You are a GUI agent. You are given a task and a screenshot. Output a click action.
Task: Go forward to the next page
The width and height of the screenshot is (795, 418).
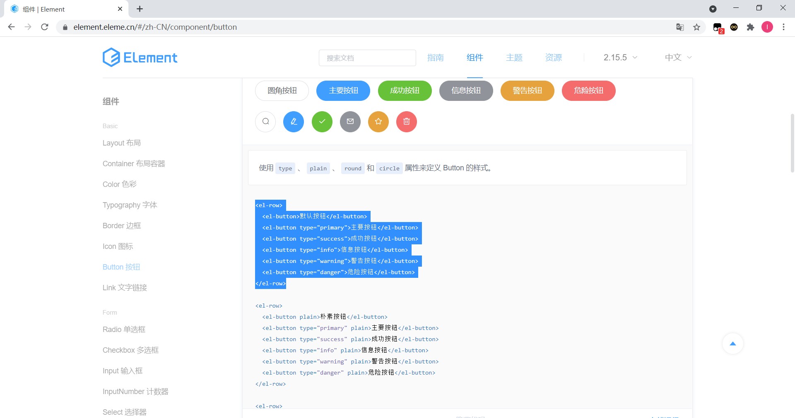[28, 27]
